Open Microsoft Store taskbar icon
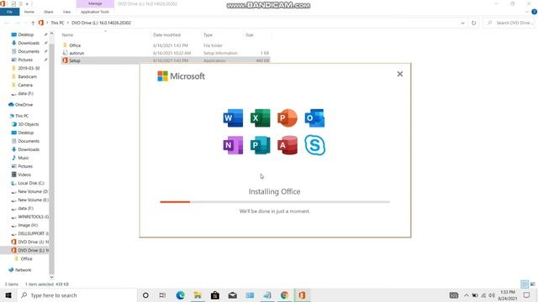The height and width of the screenshot is (302, 538). tap(215, 295)
